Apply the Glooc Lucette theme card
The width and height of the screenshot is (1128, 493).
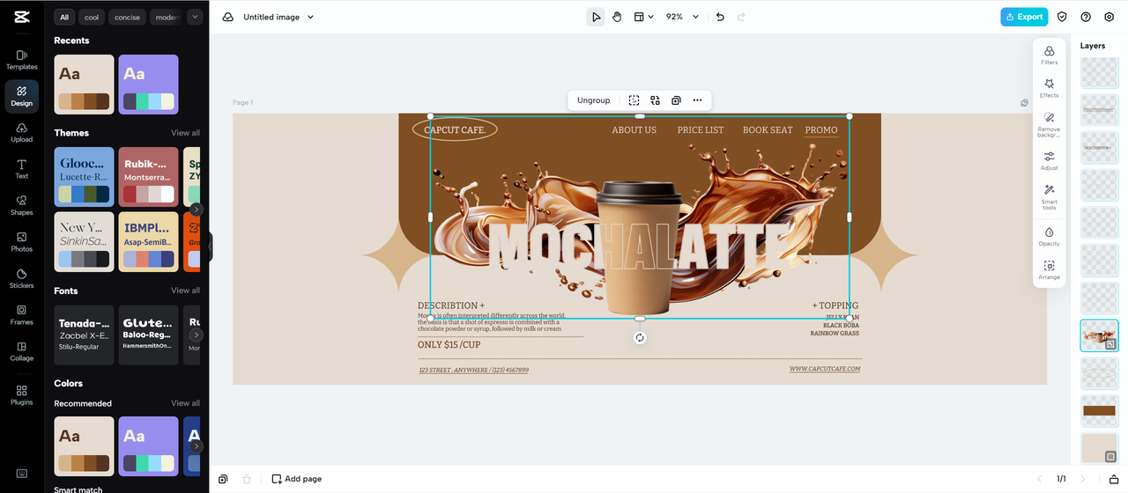84,177
